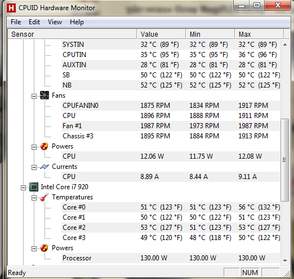The image size is (294, 279).
Task: Select the SYSTIN sensor row
Action: click(171, 45)
